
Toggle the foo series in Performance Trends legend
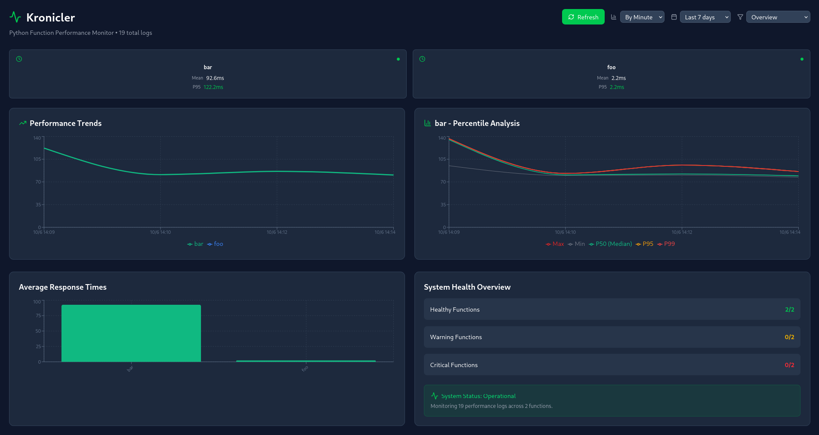click(x=215, y=244)
